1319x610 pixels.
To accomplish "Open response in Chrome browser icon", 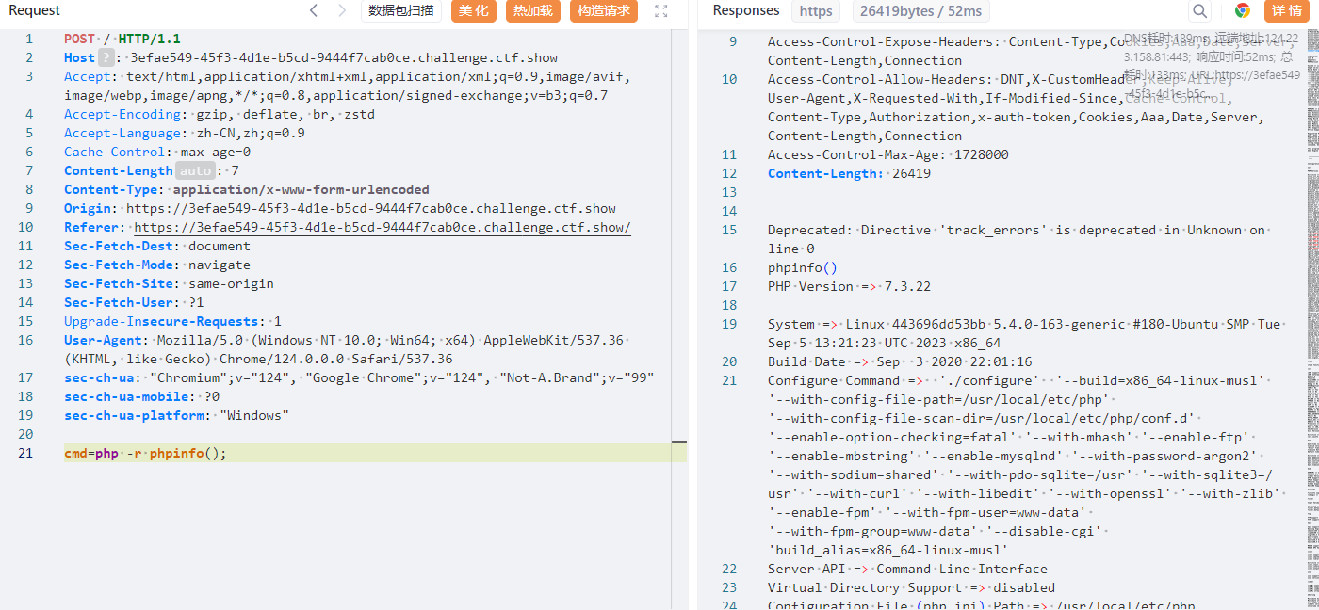I will tap(1243, 10).
